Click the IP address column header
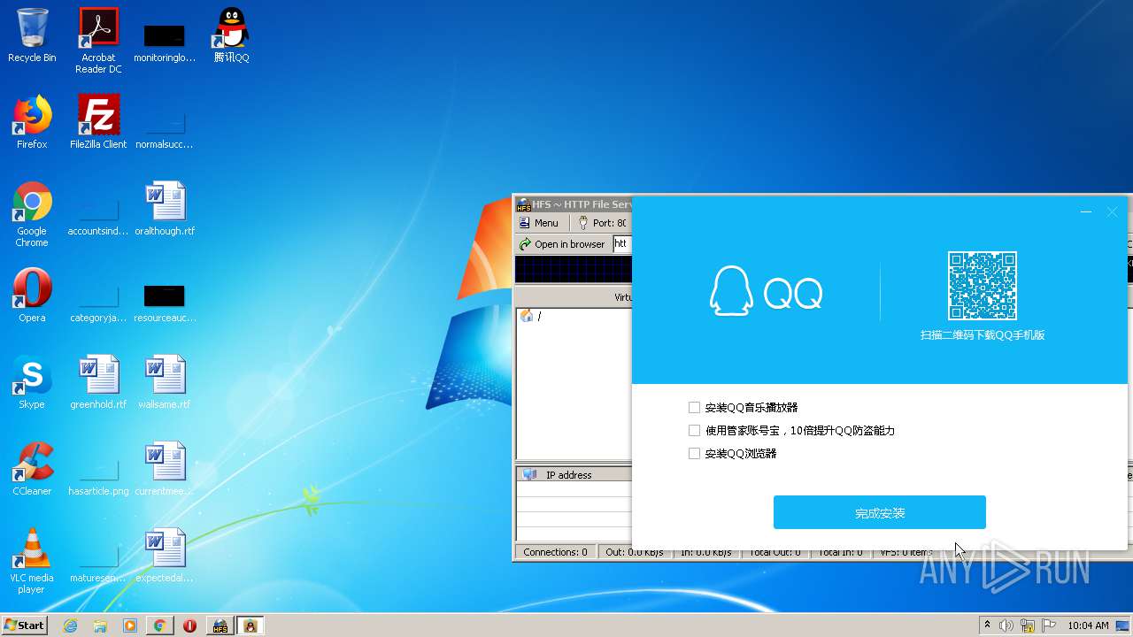 [x=574, y=475]
